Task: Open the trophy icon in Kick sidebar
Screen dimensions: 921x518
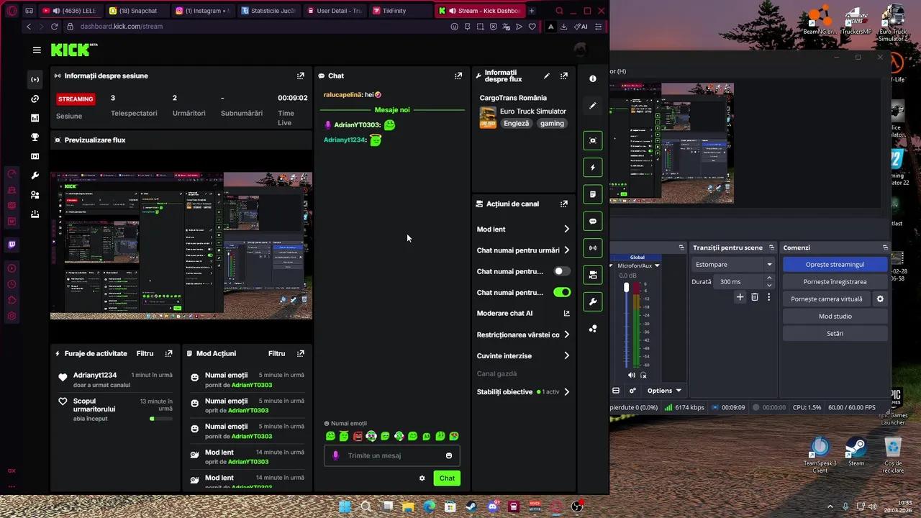Action: coord(35,137)
